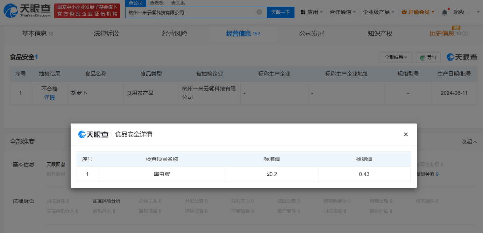The width and height of the screenshot is (483, 233).
Task: Click the 噻虫胺 inspection item cell
Action: coord(162,174)
